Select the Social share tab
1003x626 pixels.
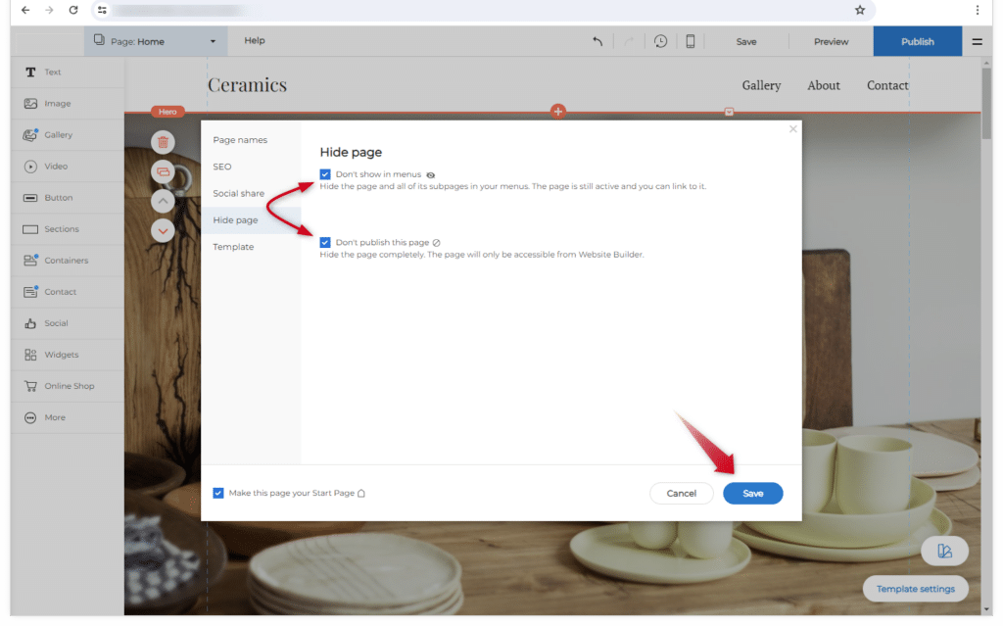238,193
